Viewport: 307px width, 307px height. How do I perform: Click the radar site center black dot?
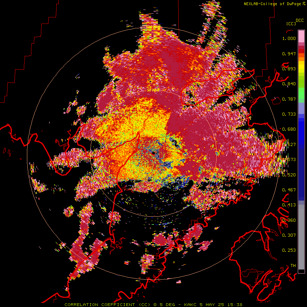pyautogui.click(x=154, y=153)
